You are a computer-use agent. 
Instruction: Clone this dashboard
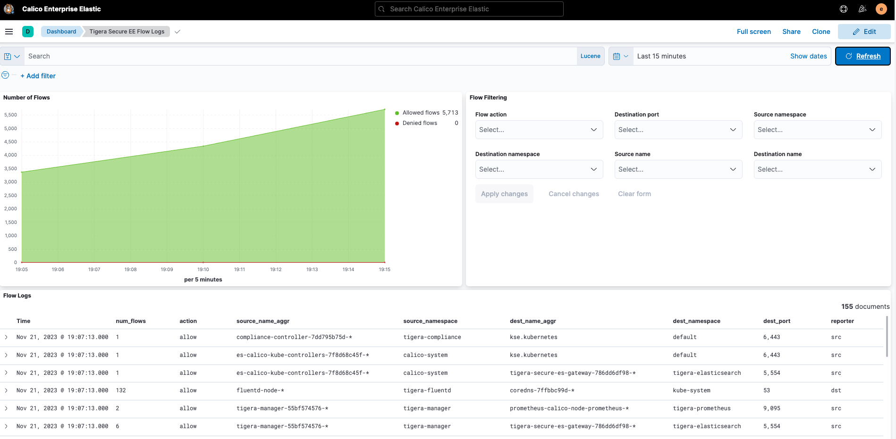coord(821,32)
